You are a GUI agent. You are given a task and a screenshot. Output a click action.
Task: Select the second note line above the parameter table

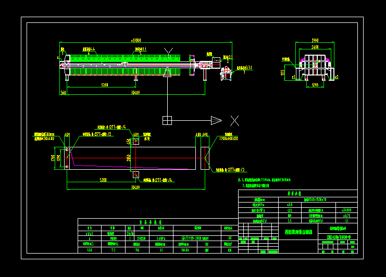tap(256, 185)
